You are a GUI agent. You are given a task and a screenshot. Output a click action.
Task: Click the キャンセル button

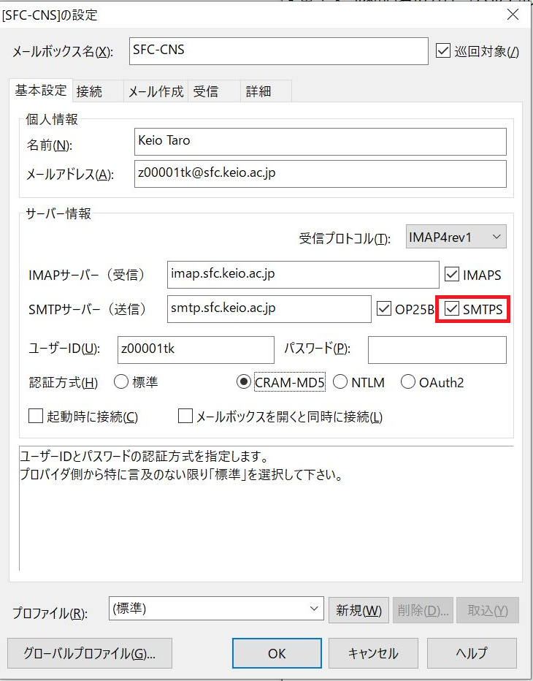click(373, 653)
